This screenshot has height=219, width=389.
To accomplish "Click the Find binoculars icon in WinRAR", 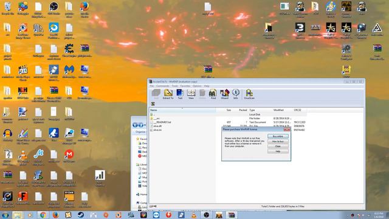I will (213, 94).
